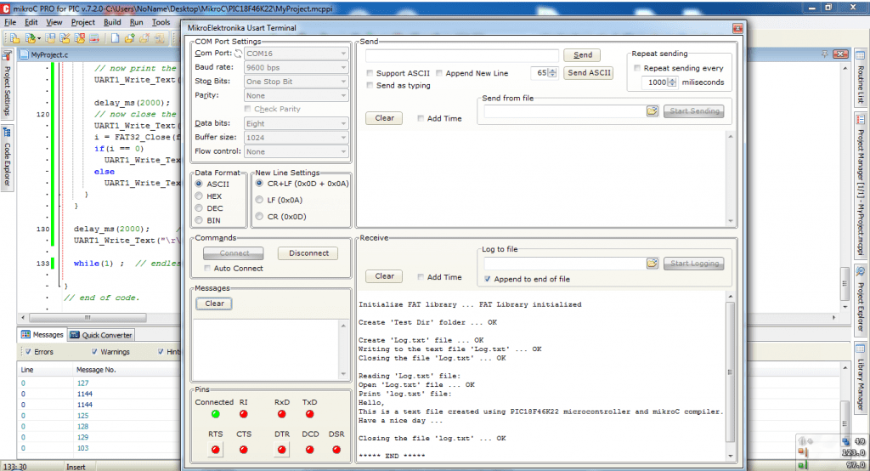Open the Project Settings side panel
This screenshot has height=471, width=870.
(x=8, y=92)
